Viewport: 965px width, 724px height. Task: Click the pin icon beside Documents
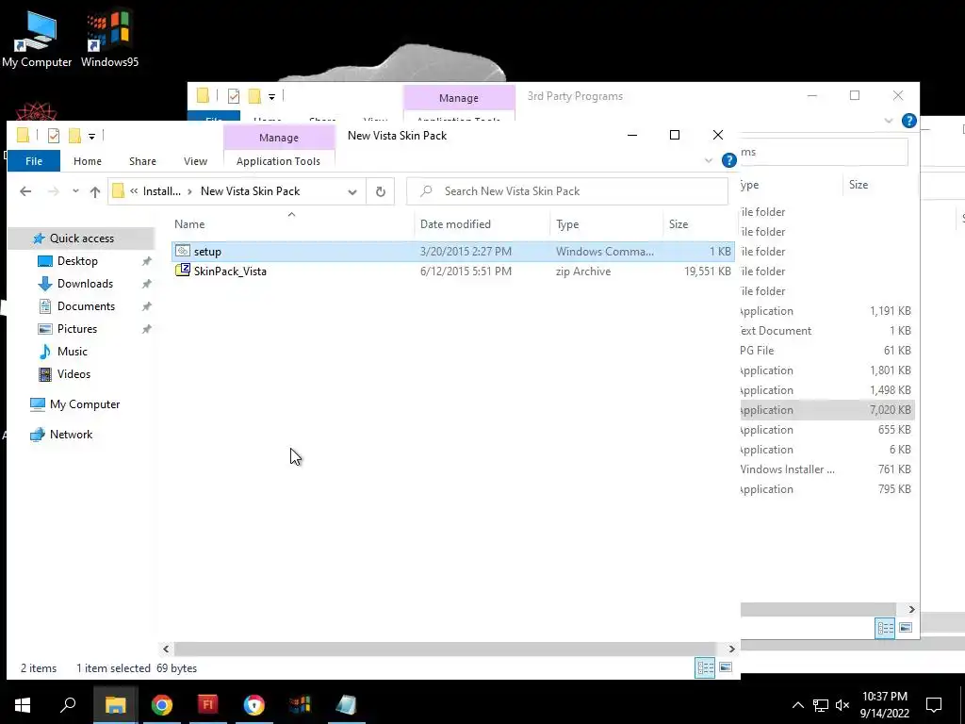point(146,306)
